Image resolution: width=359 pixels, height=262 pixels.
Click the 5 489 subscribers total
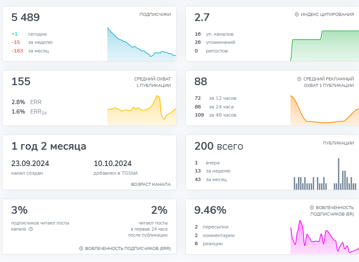pos(25,18)
